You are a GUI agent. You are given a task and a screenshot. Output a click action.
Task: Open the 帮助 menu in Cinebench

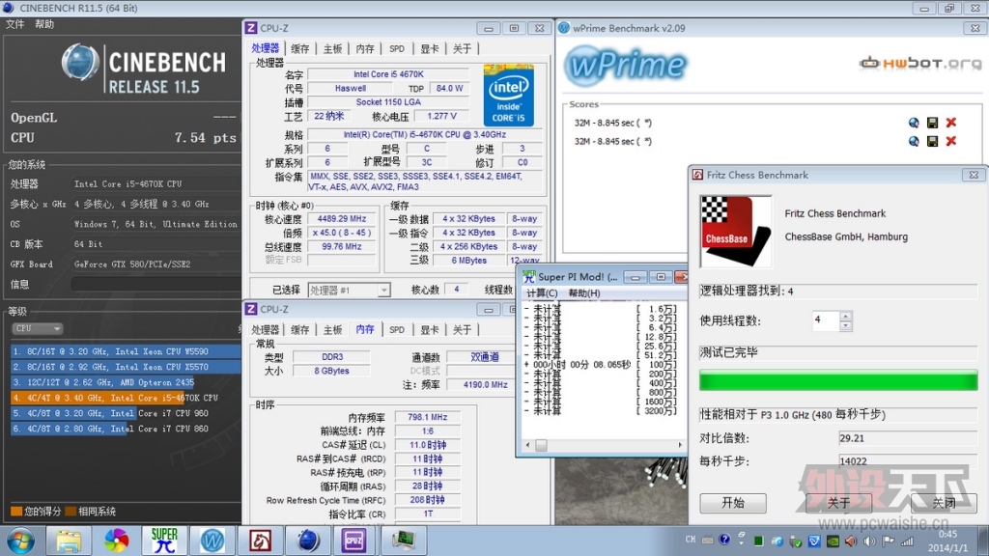pyautogui.click(x=44, y=24)
